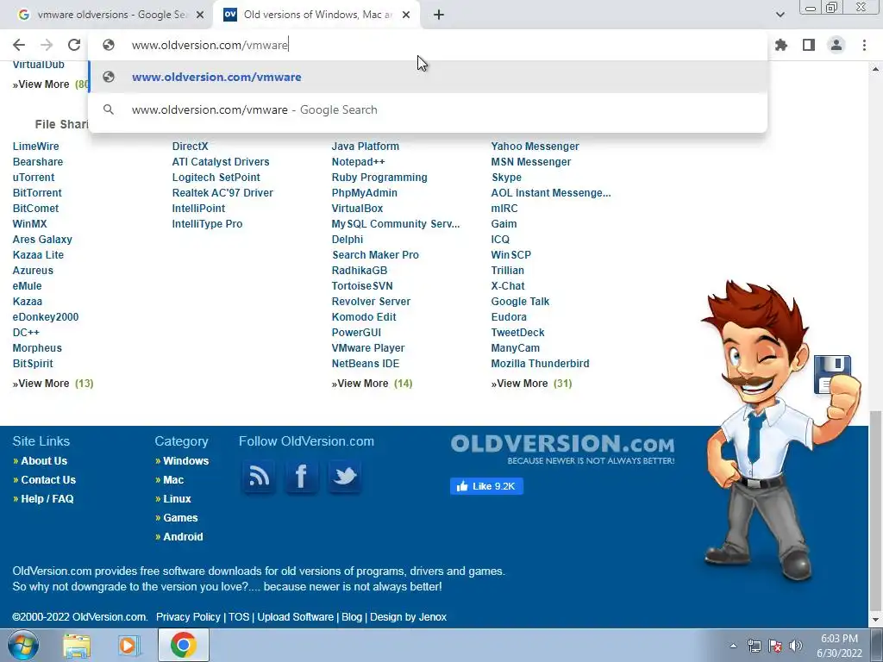Click View More below VirtualDub
Viewport: 883px width, 662px height.
[49, 84]
